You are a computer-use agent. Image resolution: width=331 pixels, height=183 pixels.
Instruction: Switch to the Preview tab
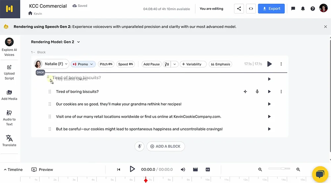click(x=42, y=169)
